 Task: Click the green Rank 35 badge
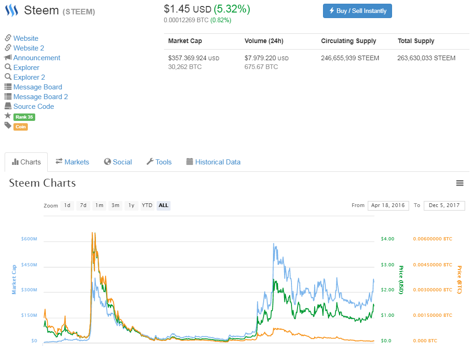click(24, 117)
